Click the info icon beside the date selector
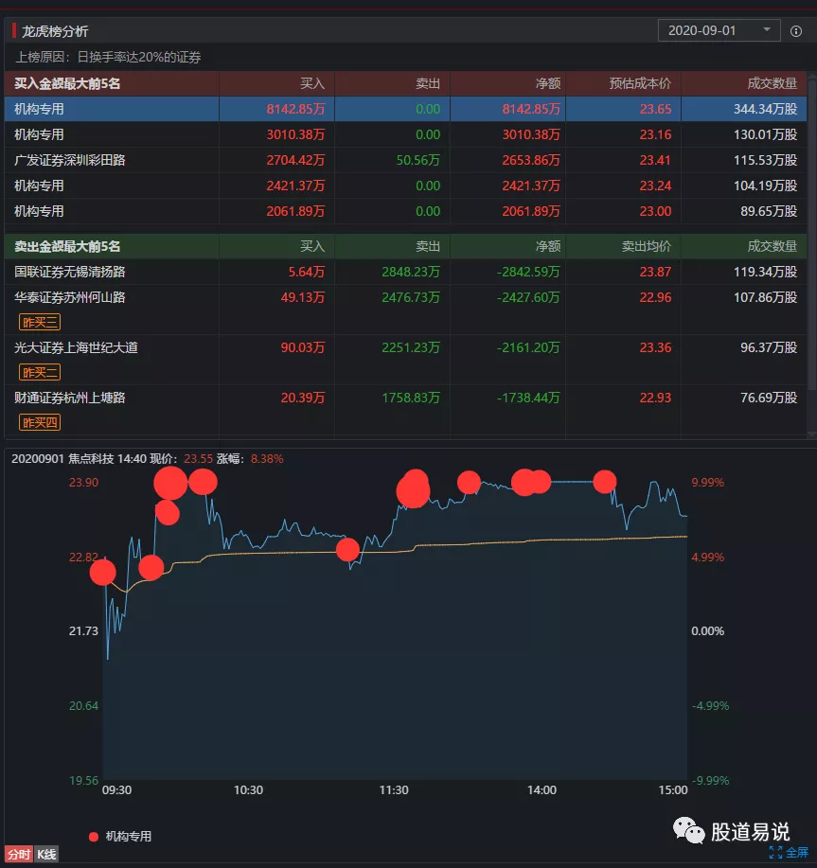The width and height of the screenshot is (817, 868). 796,31
